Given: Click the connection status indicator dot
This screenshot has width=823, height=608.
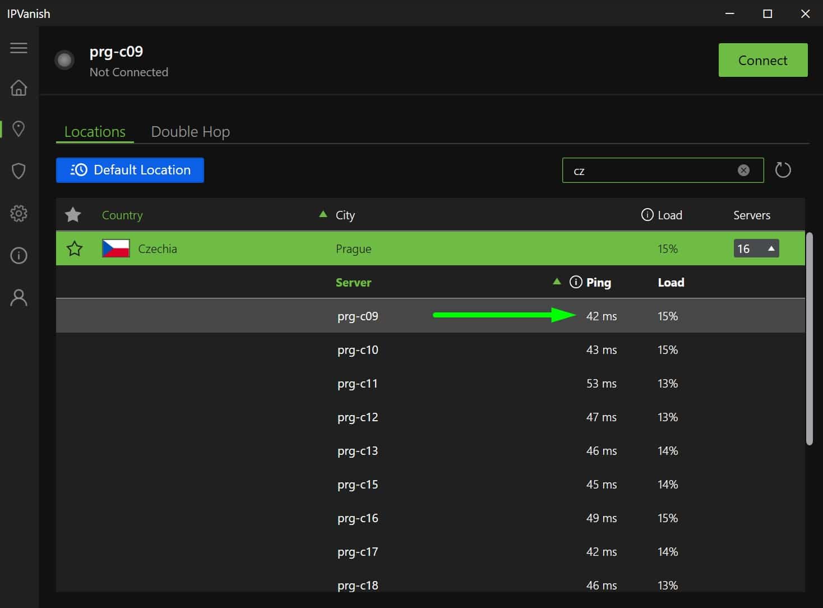Looking at the screenshot, I should 64,60.
